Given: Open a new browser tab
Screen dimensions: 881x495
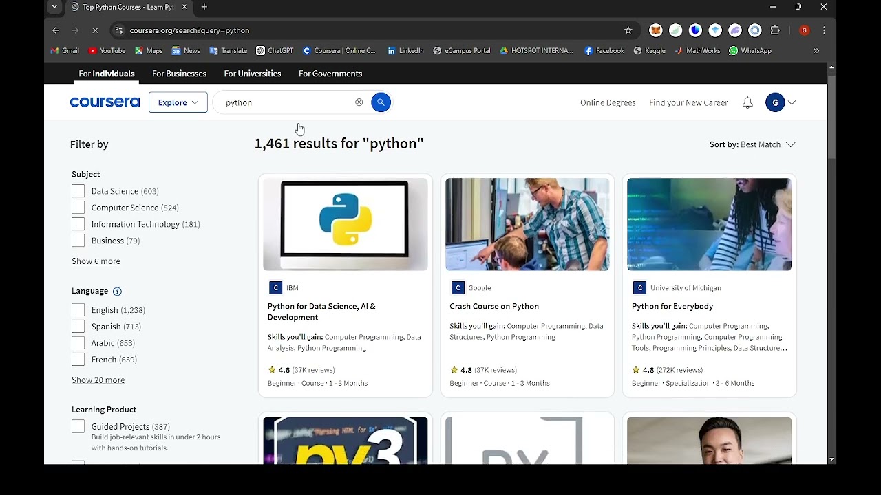Looking at the screenshot, I should coord(204,7).
